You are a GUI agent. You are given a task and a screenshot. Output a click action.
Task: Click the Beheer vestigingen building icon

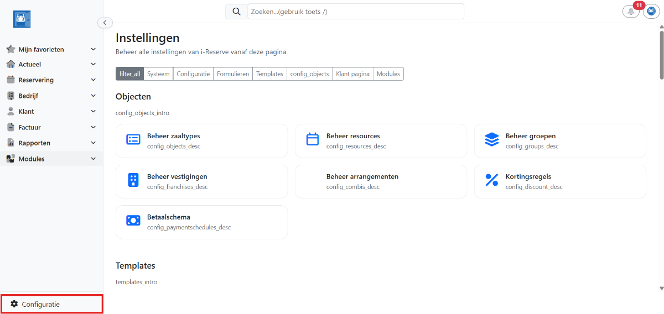click(x=133, y=180)
